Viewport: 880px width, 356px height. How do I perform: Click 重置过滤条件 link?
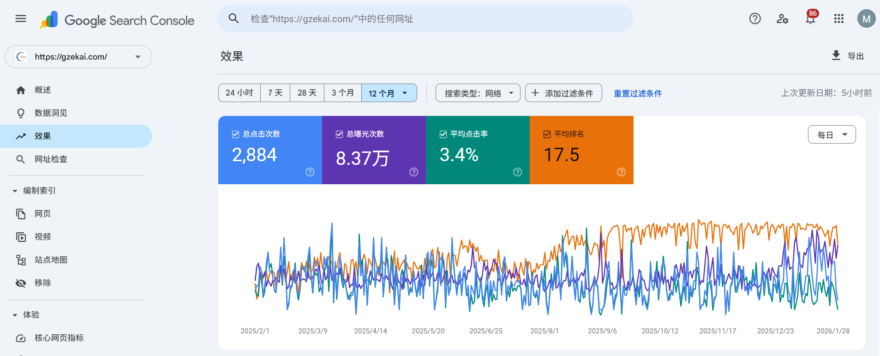[x=637, y=93]
